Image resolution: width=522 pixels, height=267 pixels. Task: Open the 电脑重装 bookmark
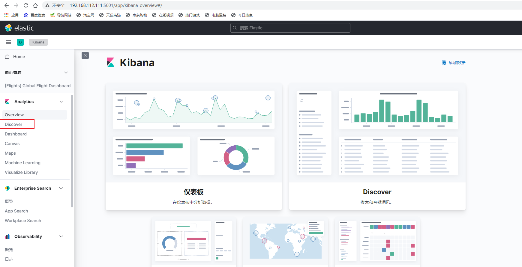click(215, 15)
